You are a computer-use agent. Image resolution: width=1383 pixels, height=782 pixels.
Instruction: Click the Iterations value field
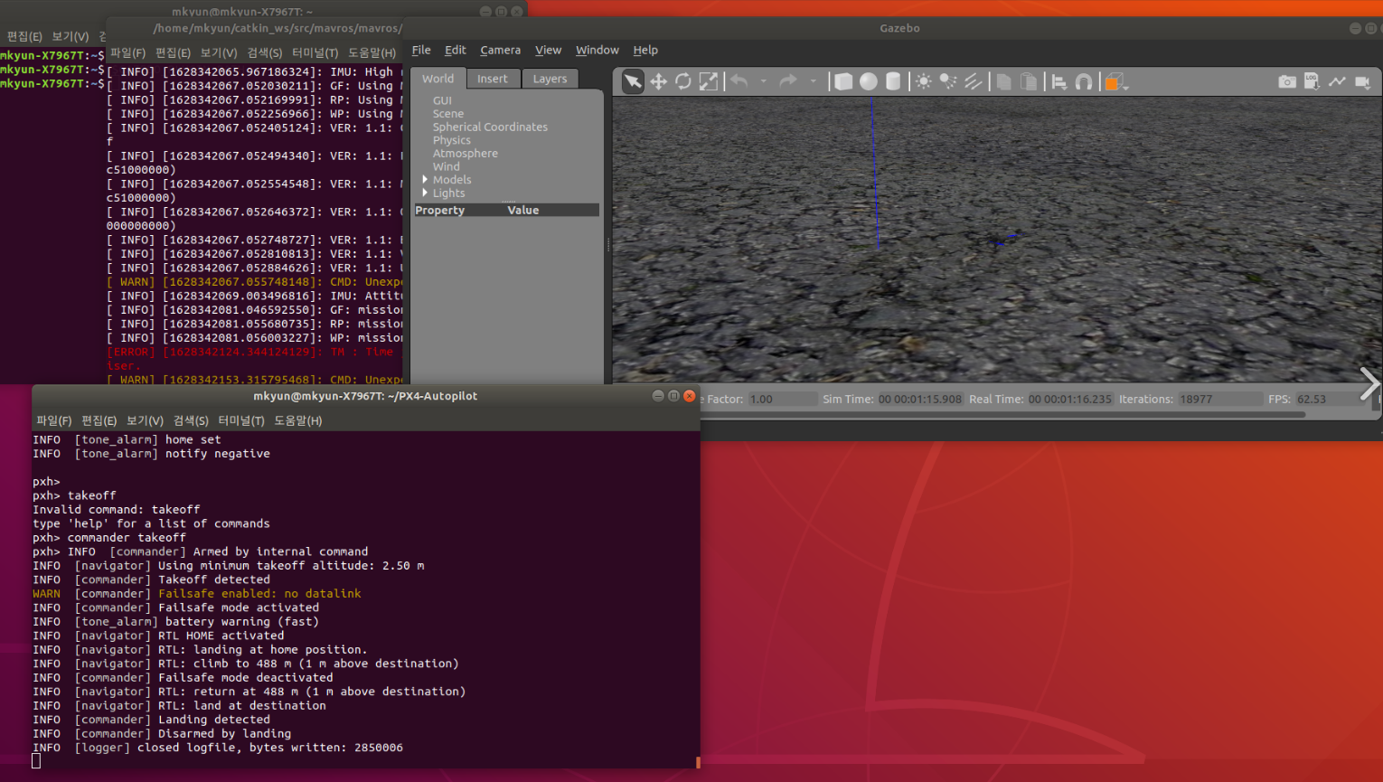click(x=1220, y=399)
